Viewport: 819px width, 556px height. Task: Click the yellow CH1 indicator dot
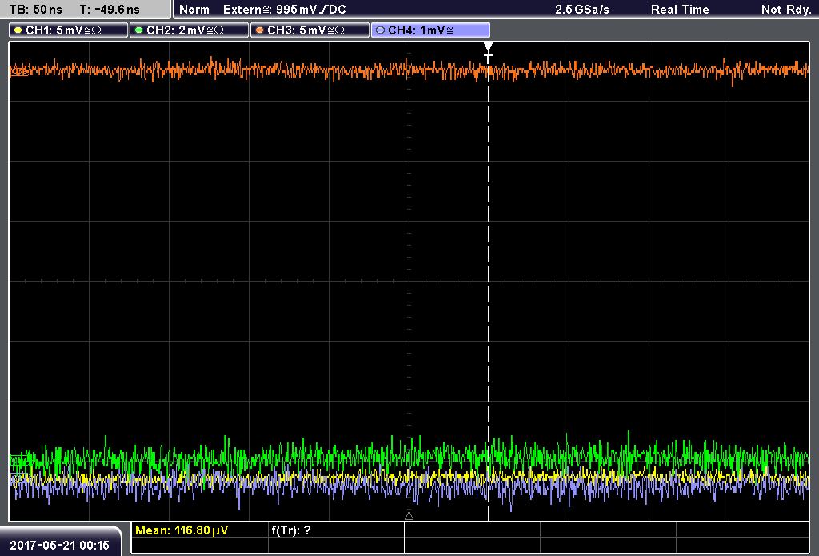tap(18, 30)
